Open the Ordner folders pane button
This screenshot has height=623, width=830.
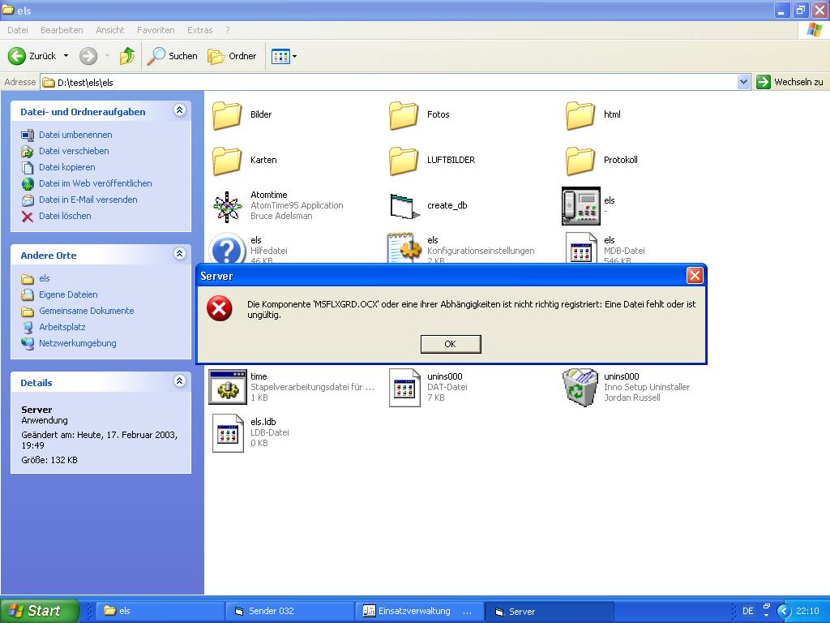(x=233, y=56)
